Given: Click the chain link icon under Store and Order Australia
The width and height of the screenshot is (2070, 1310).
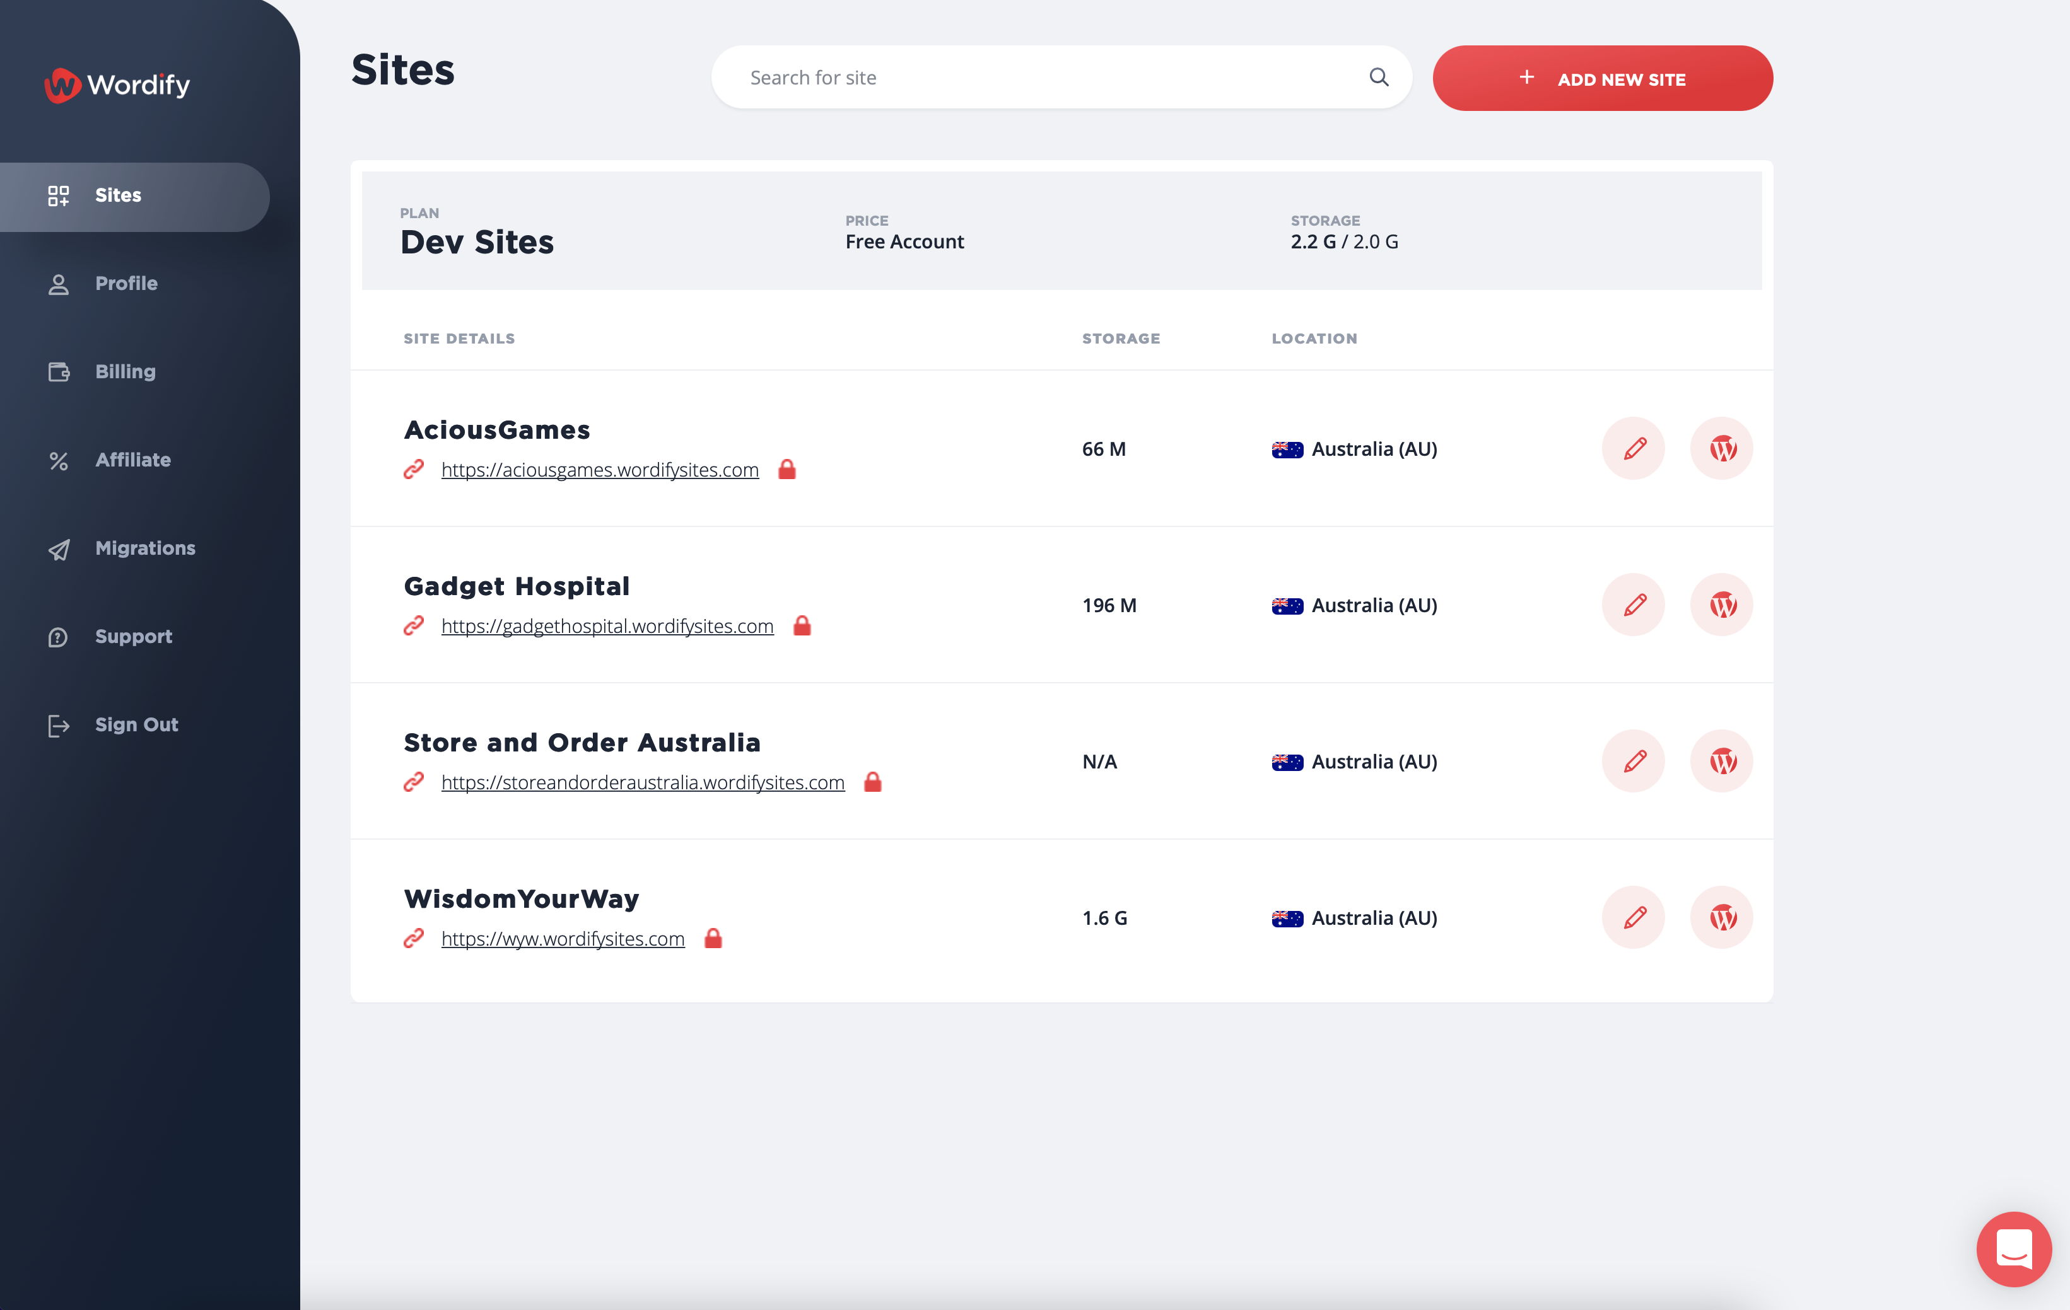Looking at the screenshot, I should pyautogui.click(x=414, y=782).
